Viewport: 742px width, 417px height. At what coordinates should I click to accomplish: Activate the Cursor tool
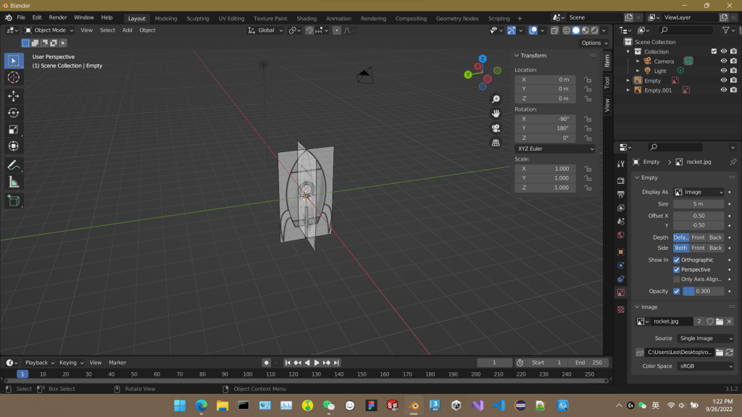tap(14, 77)
